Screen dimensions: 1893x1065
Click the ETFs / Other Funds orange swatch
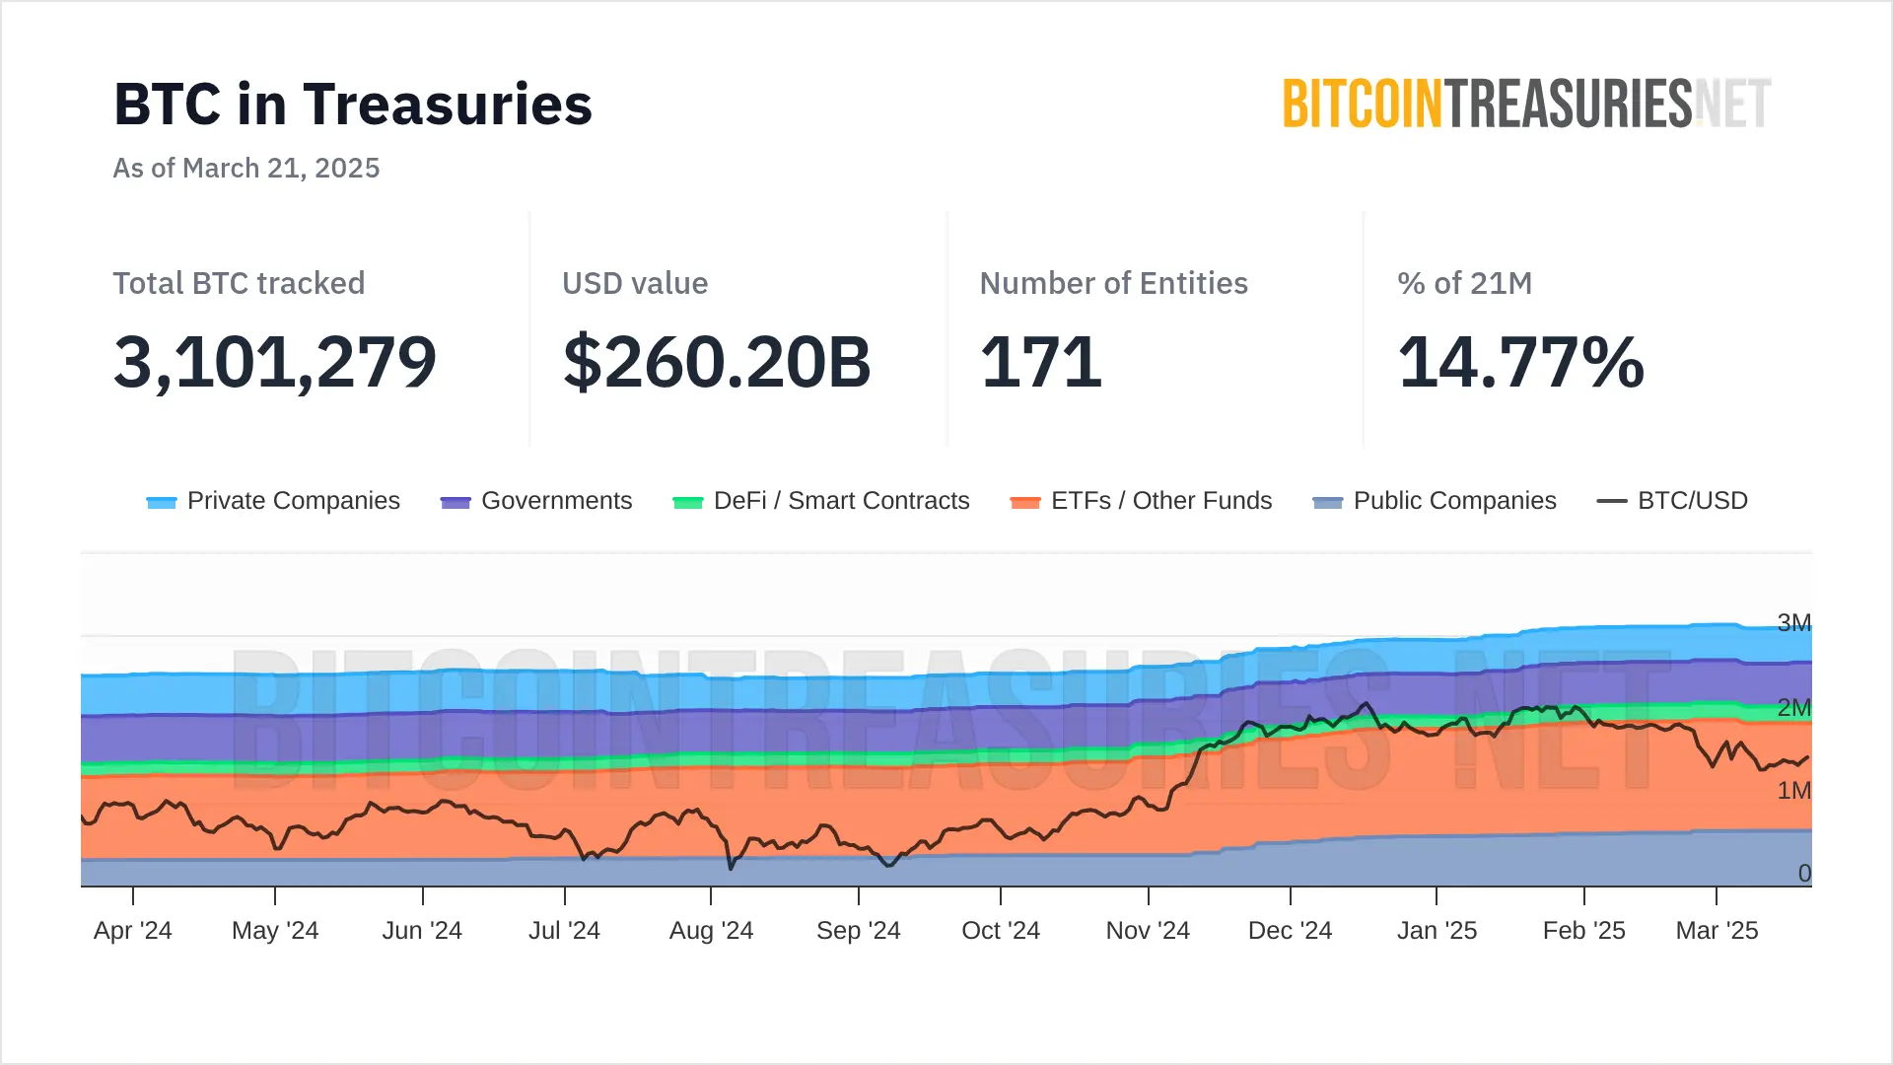[1025, 502]
